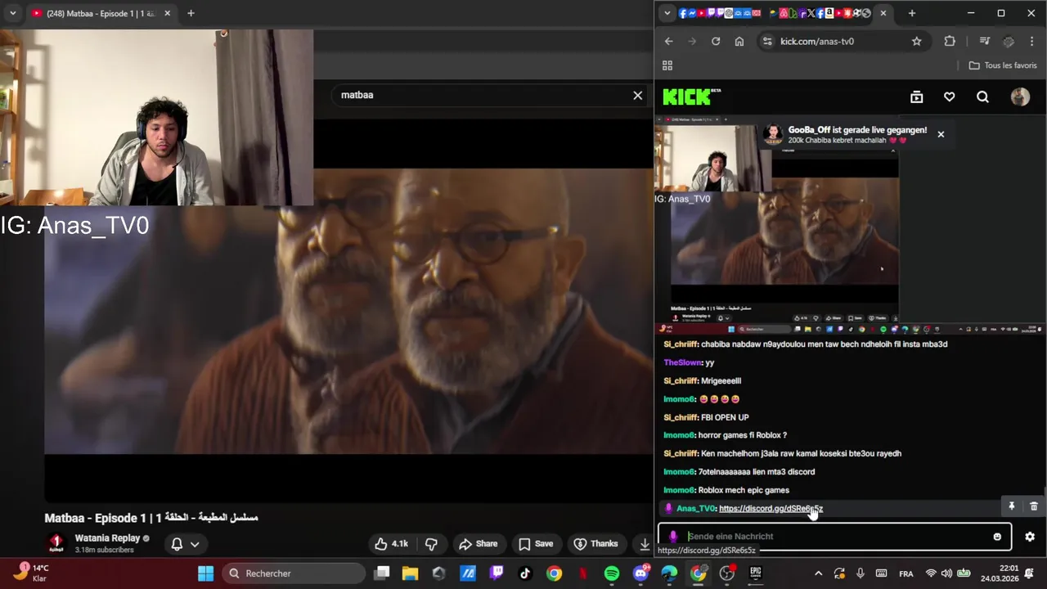Click the Download arrow beside Thanks
The height and width of the screenshot is (589, 1047).
645,543
